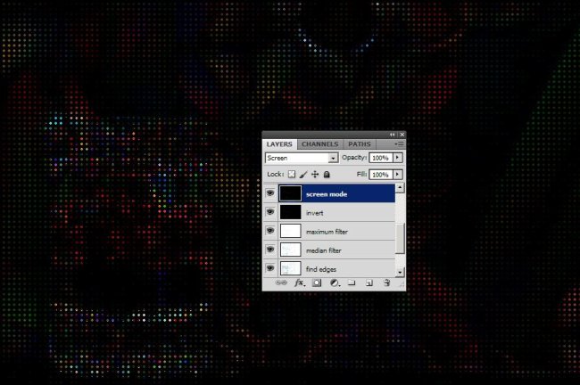This screenshot has height=385, width=580.
Task: Open the layer style fx menu
Action: coord(299,283)
